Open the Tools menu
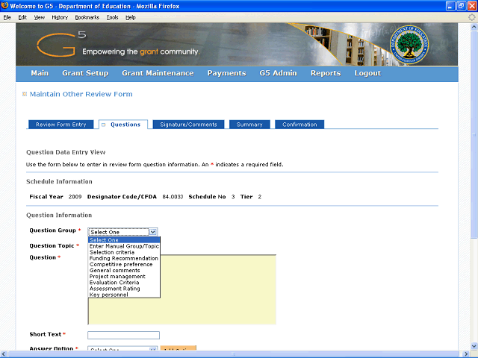This screenshot has height=358, width=478. tap(113, 18)
